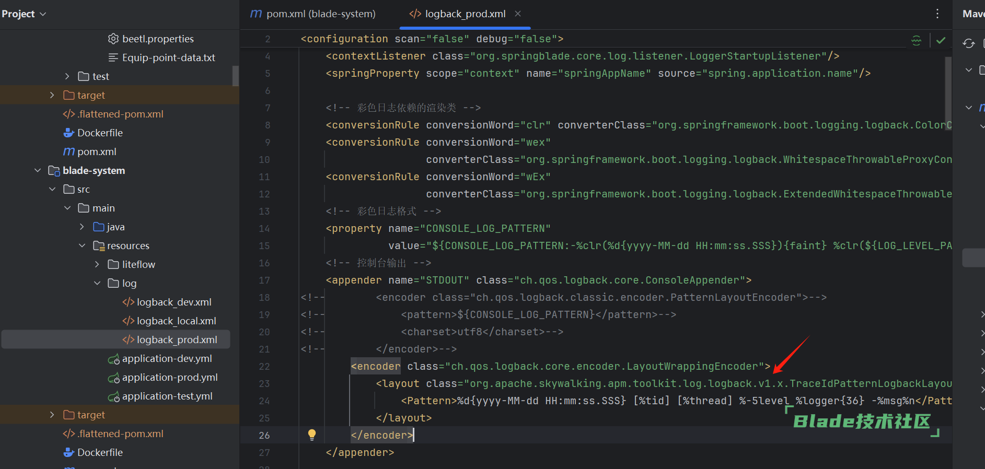This screenshot has width=985, height=469.
Task: Click the closing appender tag on line 27
Action: (360, 452)
